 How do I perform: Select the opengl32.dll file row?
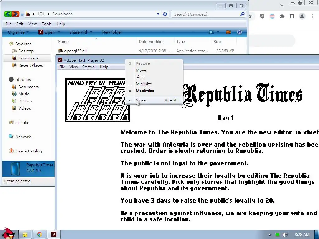pos(146,51)
